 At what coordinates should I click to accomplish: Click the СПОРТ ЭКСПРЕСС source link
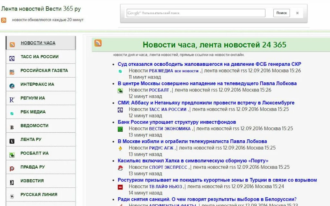click(168, 167)
